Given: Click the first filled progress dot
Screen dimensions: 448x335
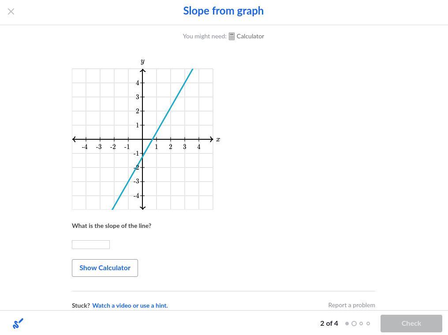Looking at the screenshot, I should [347, 324].
